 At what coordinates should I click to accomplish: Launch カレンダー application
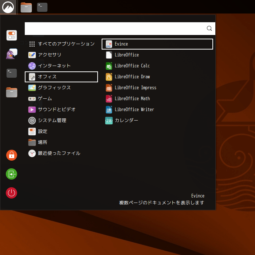157,121
